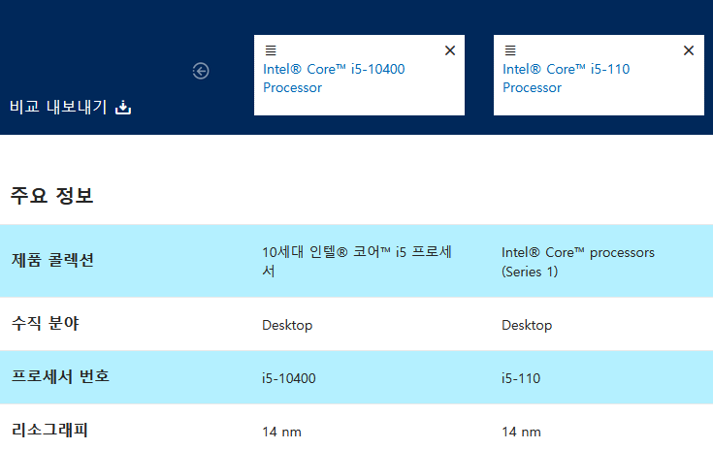Remove the i5-10400 processor from comparison
This screenshot has height=449, width=713.
point(450,50)
